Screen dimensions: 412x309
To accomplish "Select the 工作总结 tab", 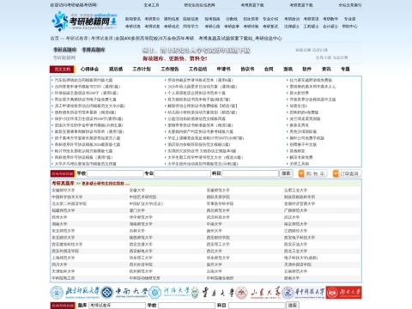I will (197, 69).
